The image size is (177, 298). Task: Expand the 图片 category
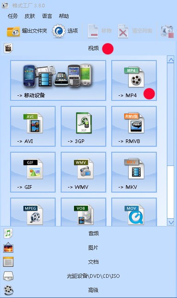click(x=88, y=248)
